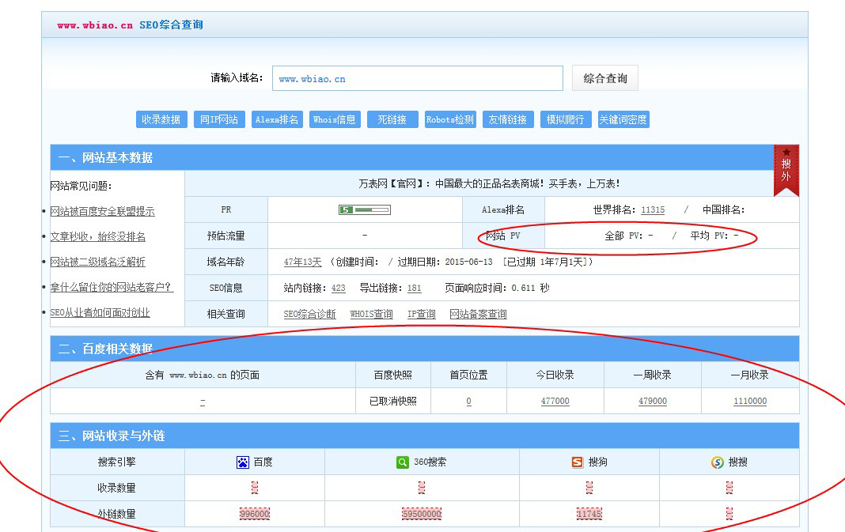
Task: Open the world rank 11315 link
Action: click(x=653, y=209)
